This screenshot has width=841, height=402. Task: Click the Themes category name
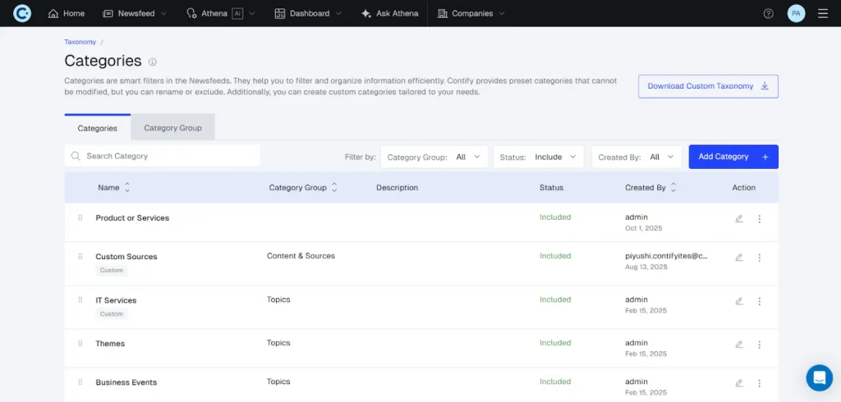click(110, 343)
